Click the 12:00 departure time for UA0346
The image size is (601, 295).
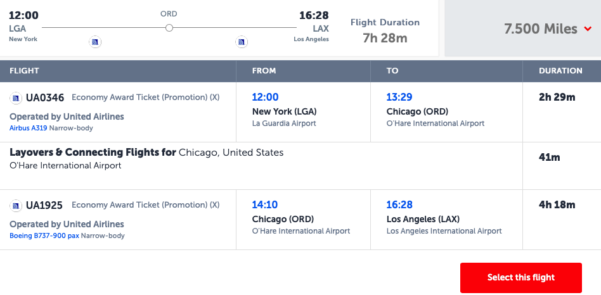tap(265, 97)
